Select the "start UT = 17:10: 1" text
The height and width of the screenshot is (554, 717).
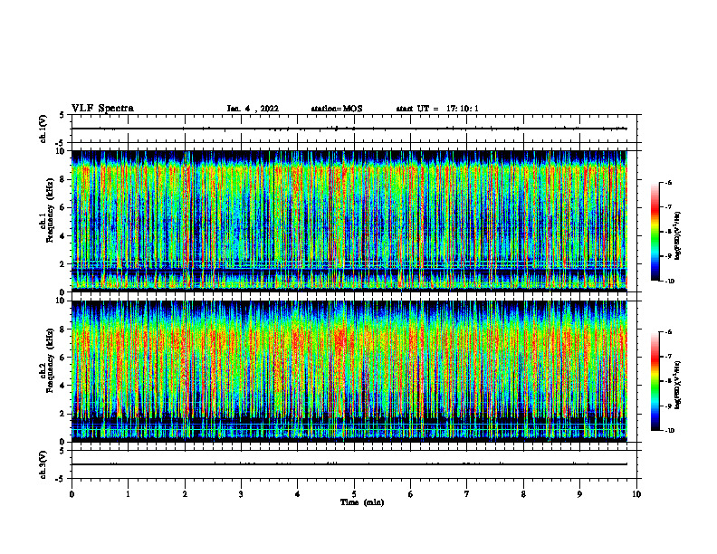(x=437, y=109)
